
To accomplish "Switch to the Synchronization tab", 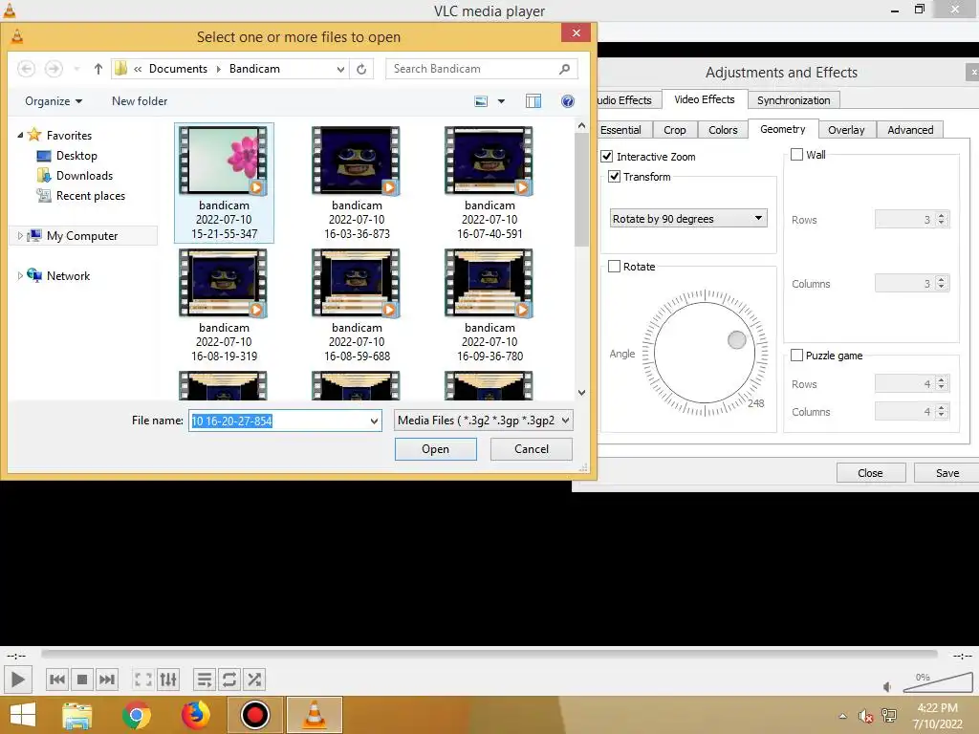I will tap(793, 99).
